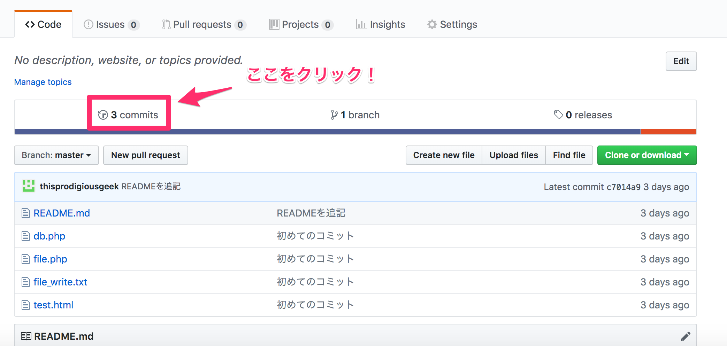The height and width of the screenshot is (346, 727).
Task: Click the test.html row file icon
Action: (26, 305)
